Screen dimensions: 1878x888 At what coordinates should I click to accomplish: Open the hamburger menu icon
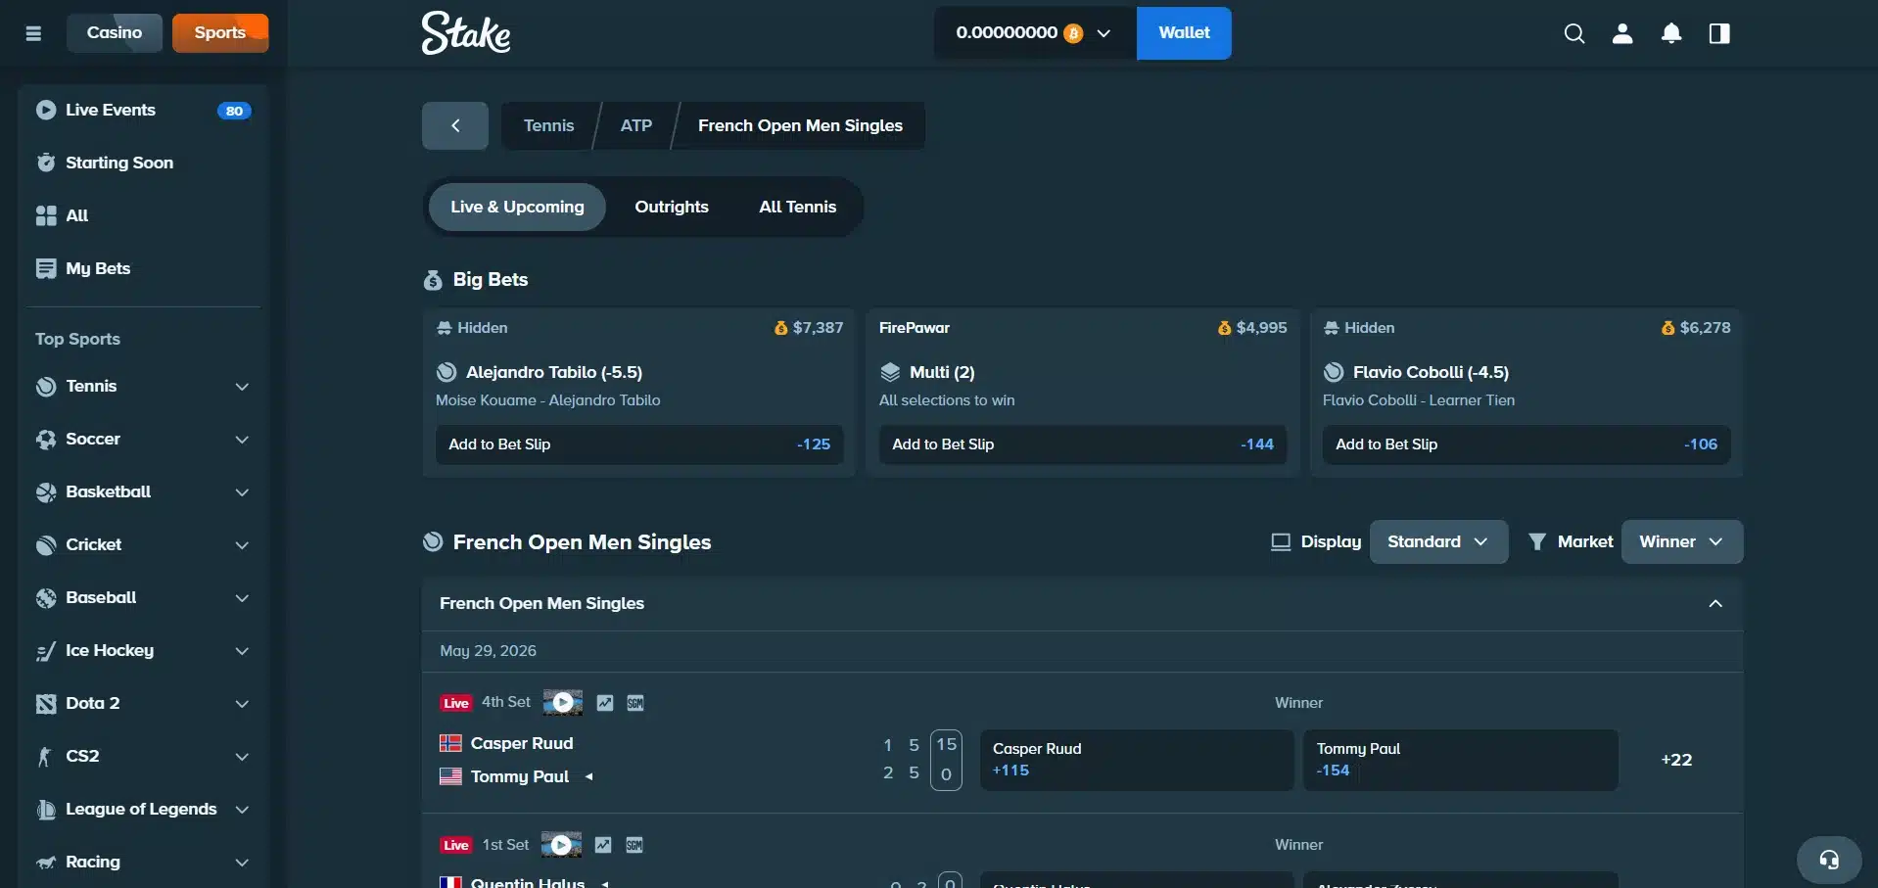pos(33,33)
